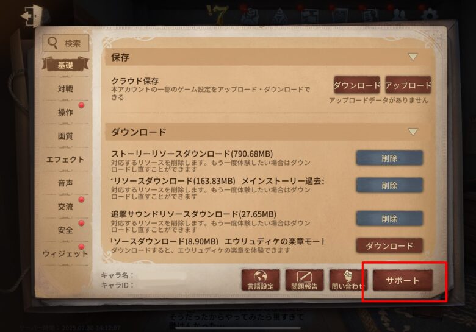Screen dimensions: 476x332
Task: Click the サポート button
Action: pyautogui.click(x=403, y=280)
